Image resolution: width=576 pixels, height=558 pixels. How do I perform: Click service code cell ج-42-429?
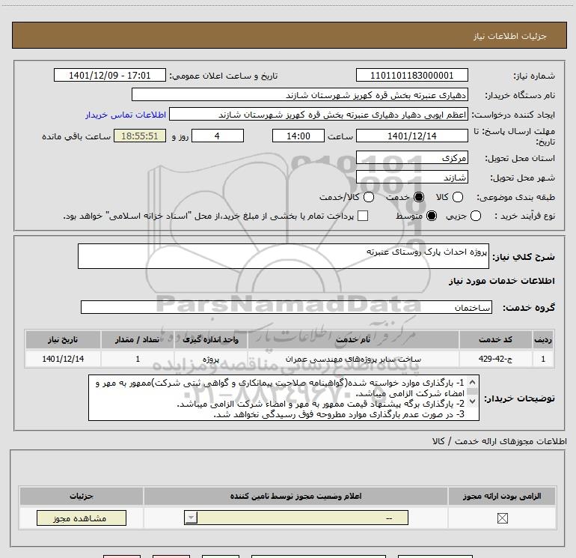click(495, 359)
